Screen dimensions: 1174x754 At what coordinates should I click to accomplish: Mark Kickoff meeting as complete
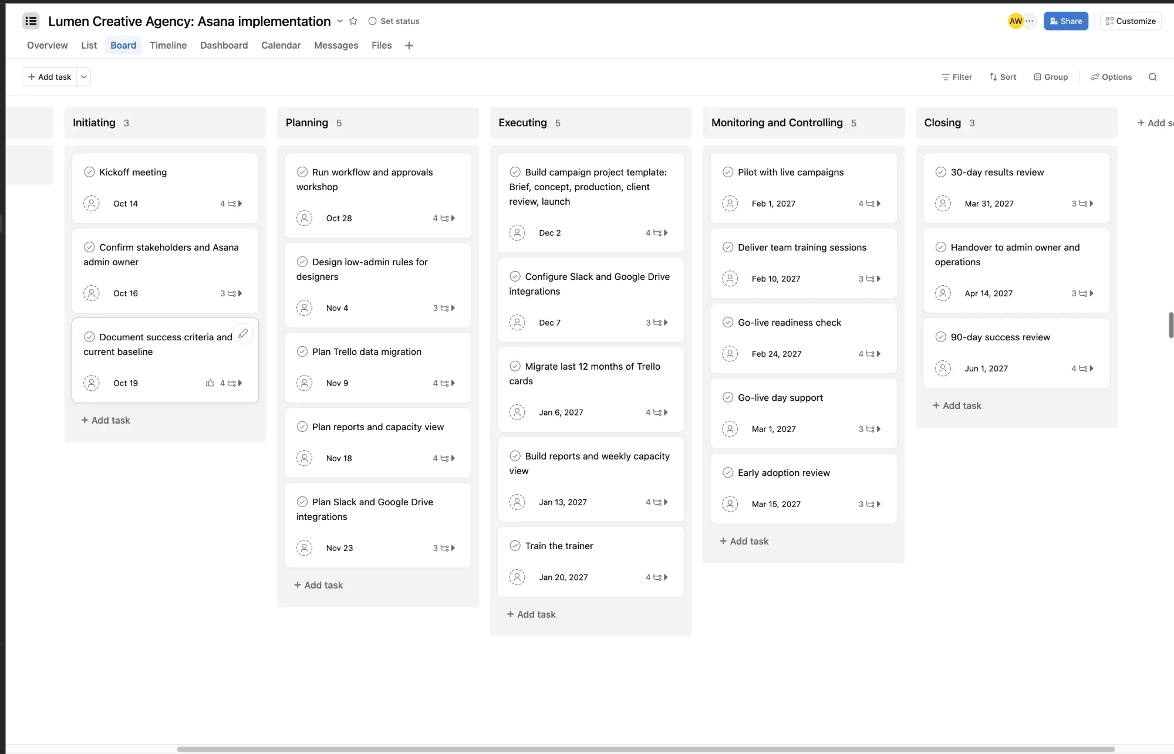(89, 172)
